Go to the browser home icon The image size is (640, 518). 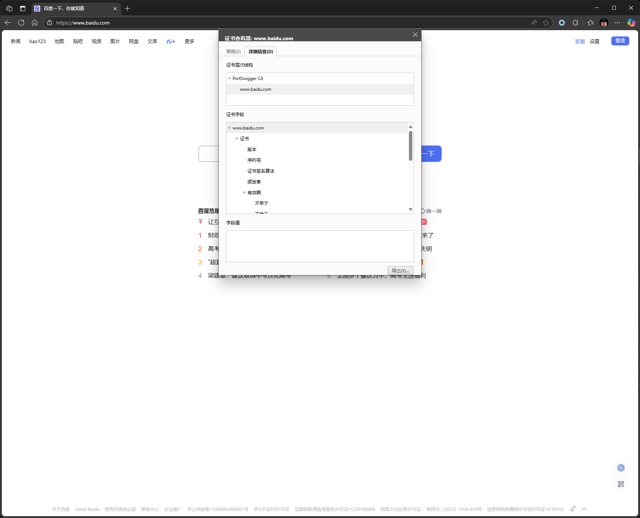[35, 23]
